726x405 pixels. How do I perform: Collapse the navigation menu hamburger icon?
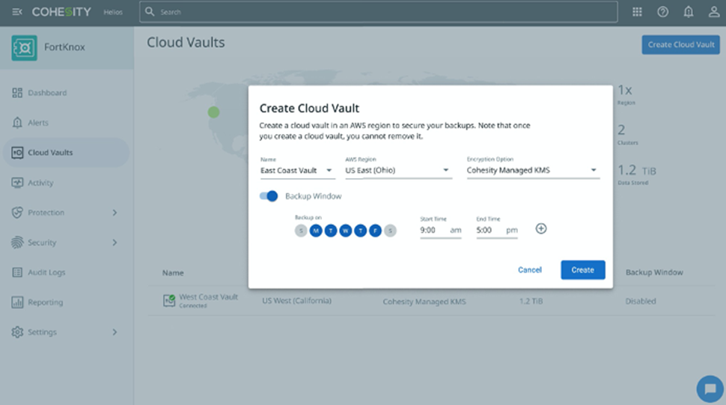(x=17, y=12)
